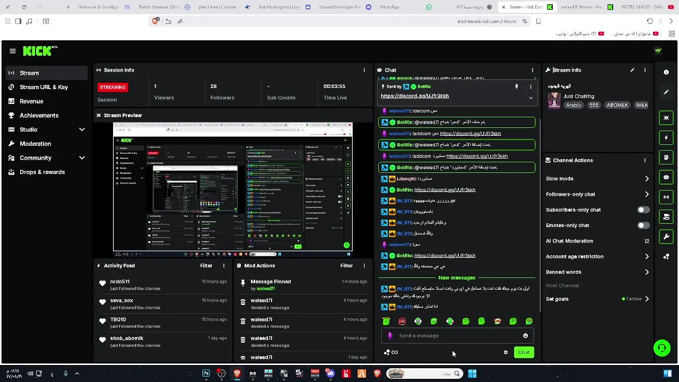The width and height of the screenshot is (679, 382).
Task: Open three-dot menu on the pinned message
Action: coord(530,86)
